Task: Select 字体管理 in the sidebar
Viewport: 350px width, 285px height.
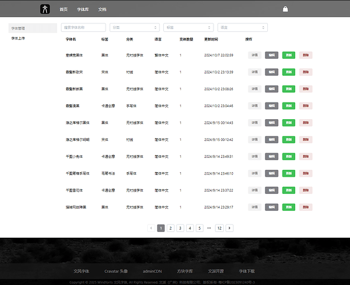Action: [x=33, y=28]
